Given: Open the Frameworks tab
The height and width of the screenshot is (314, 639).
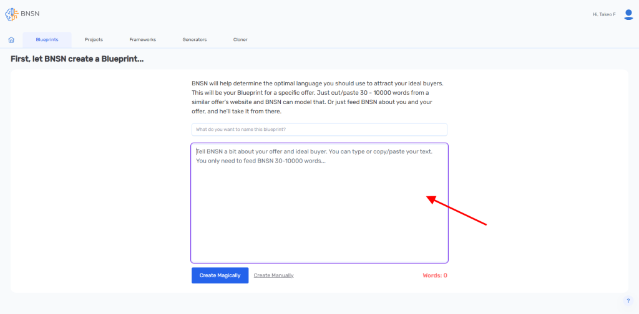Looking at the screenshot, I should (x=143, y=40).
